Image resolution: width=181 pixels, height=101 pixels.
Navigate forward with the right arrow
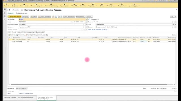(17, 10)
